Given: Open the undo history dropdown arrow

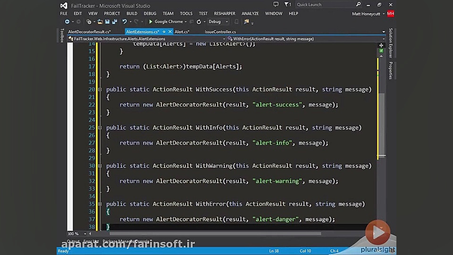Looking at the screenshot, I should (x=130, y=22).
